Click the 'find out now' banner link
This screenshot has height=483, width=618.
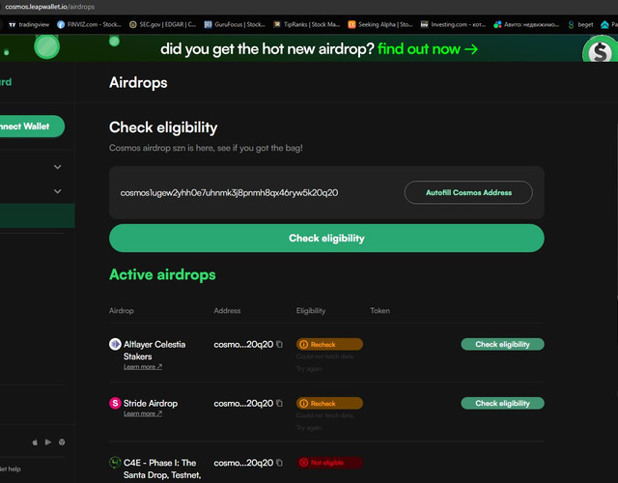[428, 49]
